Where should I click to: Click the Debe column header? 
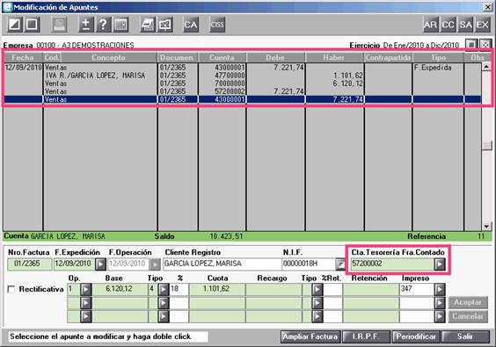[275, 57]
